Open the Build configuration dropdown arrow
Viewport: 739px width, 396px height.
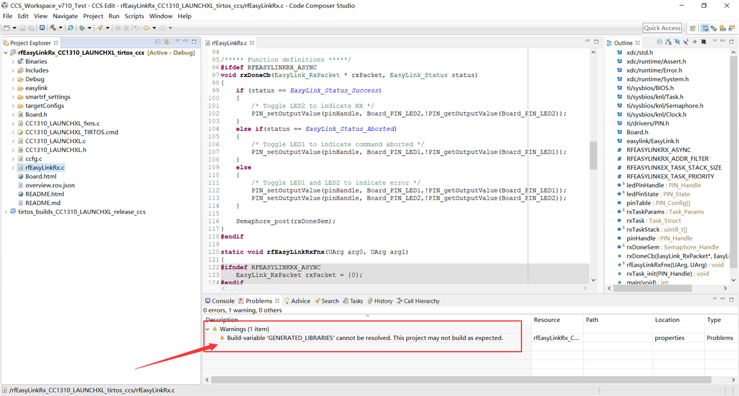tap(61, 28)
